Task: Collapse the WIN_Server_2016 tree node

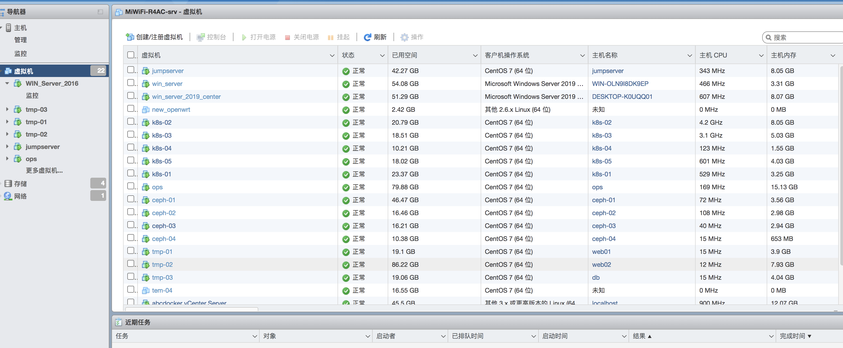Action: click(x=7, y=83)
